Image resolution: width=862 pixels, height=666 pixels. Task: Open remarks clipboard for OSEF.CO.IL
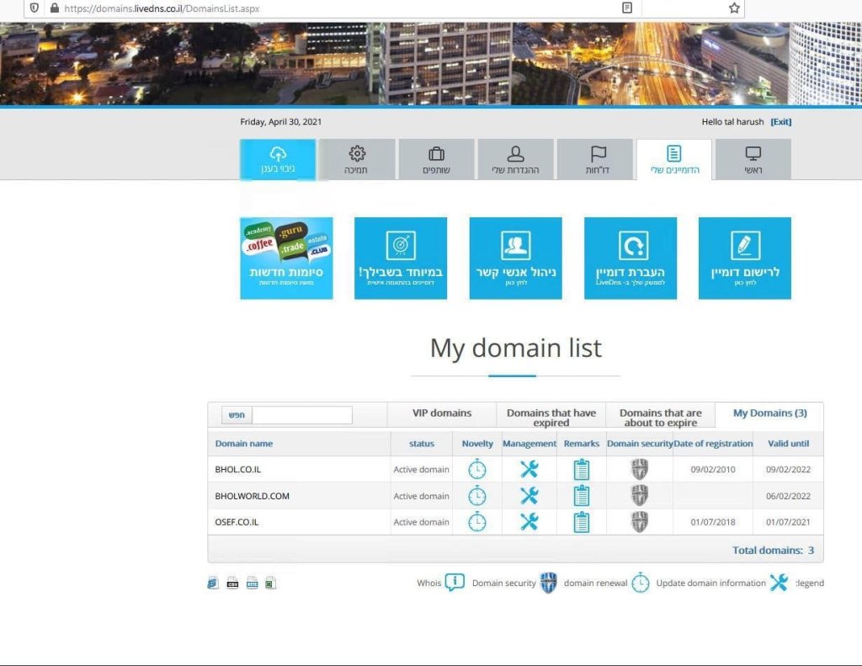coord(581,522)
